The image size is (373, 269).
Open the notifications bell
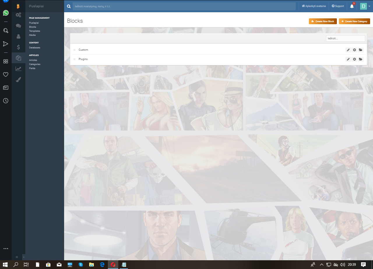coord(352,6)
